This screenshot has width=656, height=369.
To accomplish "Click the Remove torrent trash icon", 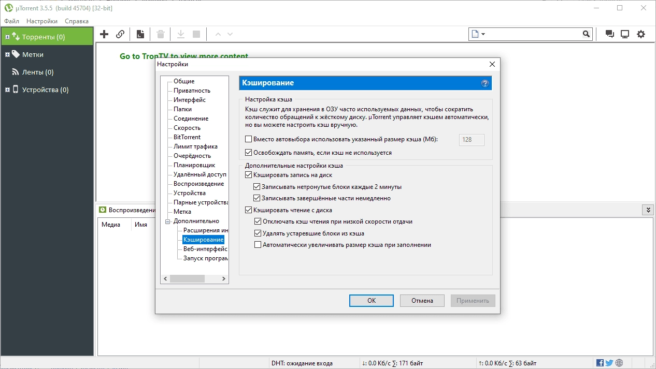I will point(161,34).
